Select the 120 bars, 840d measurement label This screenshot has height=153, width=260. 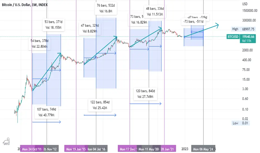coord(145,94)
